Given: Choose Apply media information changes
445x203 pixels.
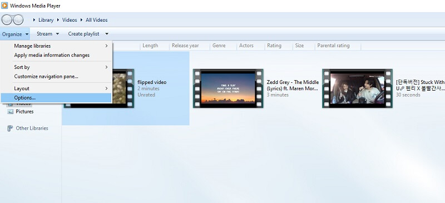Looking at the screenshot, I should [56, 55].
